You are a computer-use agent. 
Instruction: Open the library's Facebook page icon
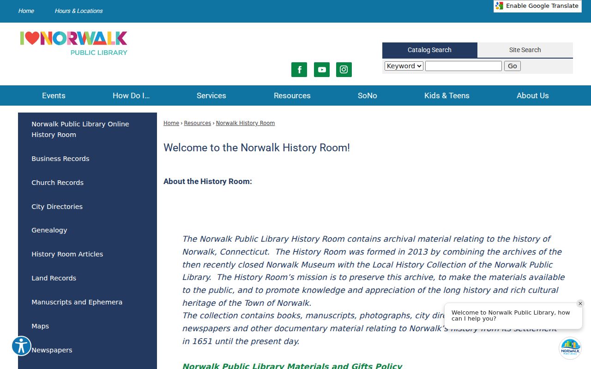click(x=299, y=70)
